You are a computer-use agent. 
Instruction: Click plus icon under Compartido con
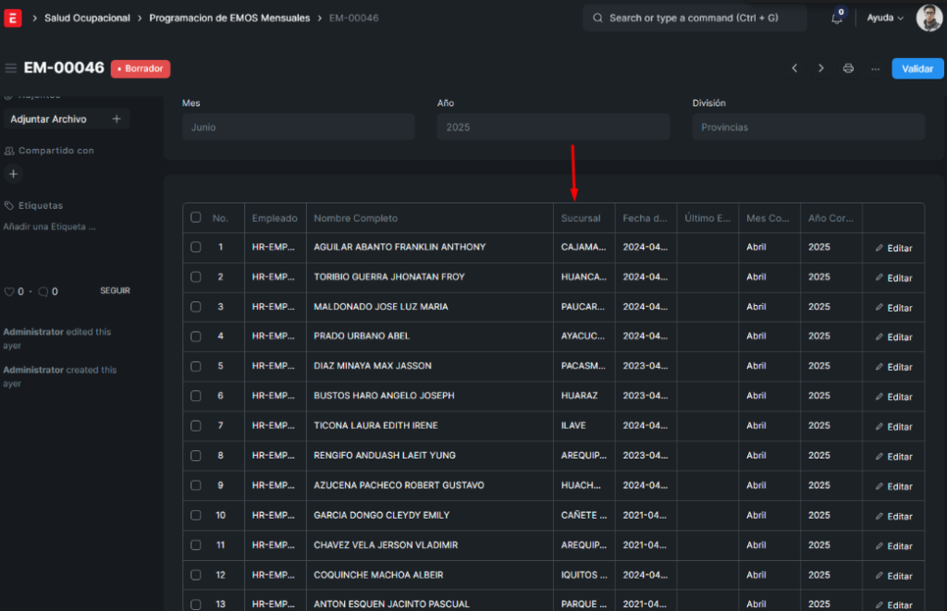click(x=13, y=174)
